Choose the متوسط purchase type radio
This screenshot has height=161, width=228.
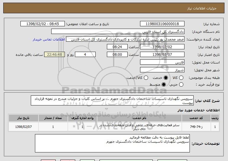tap(164, 84)
